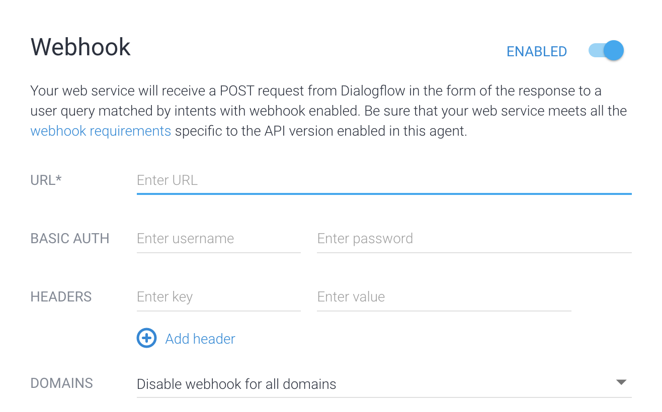The height and width of the screenshot is (412, 662).
Task: Toggle the webhook on or off
Action: tap(606, 50)
